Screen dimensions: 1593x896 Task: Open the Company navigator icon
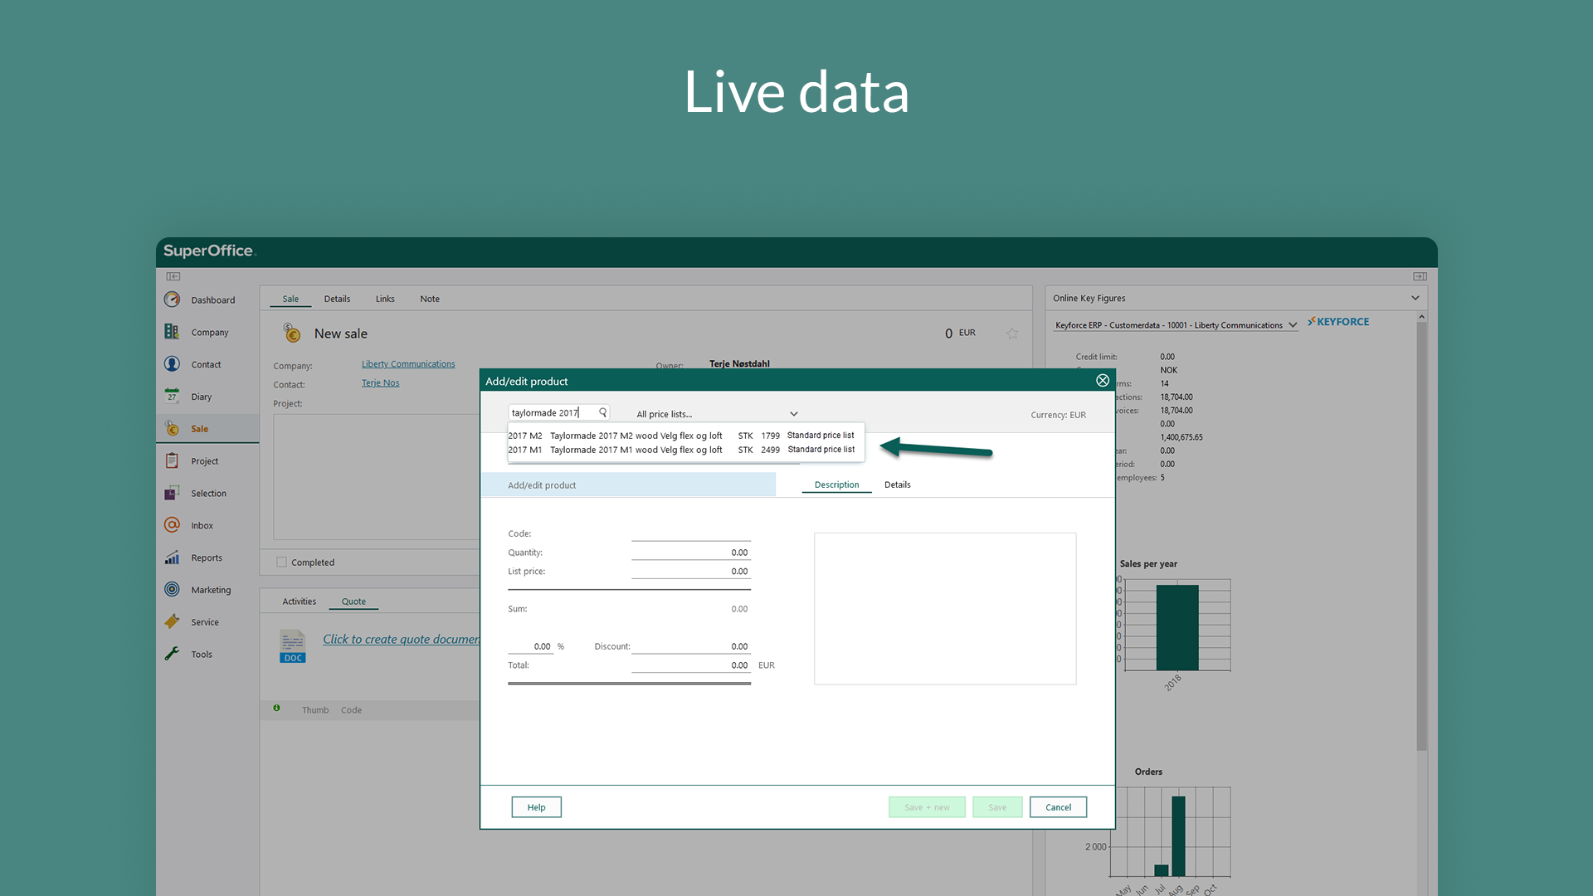pos(172,332)
